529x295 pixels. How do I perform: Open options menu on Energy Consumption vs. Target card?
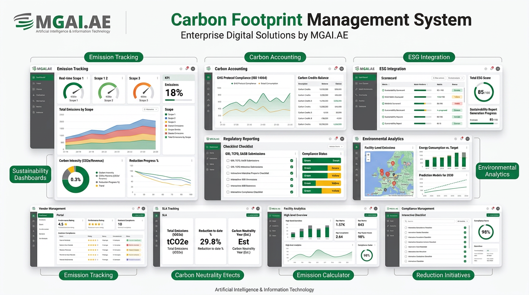[x=467, y=148]
